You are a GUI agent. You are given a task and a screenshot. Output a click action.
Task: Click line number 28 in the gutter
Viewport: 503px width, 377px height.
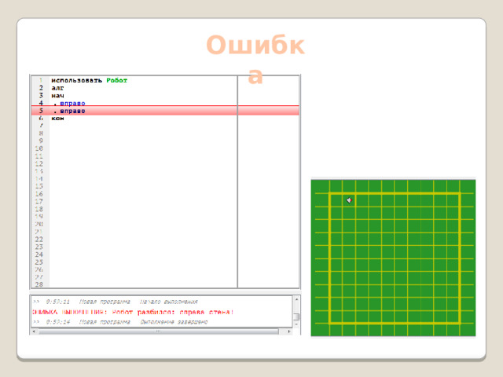39,284
